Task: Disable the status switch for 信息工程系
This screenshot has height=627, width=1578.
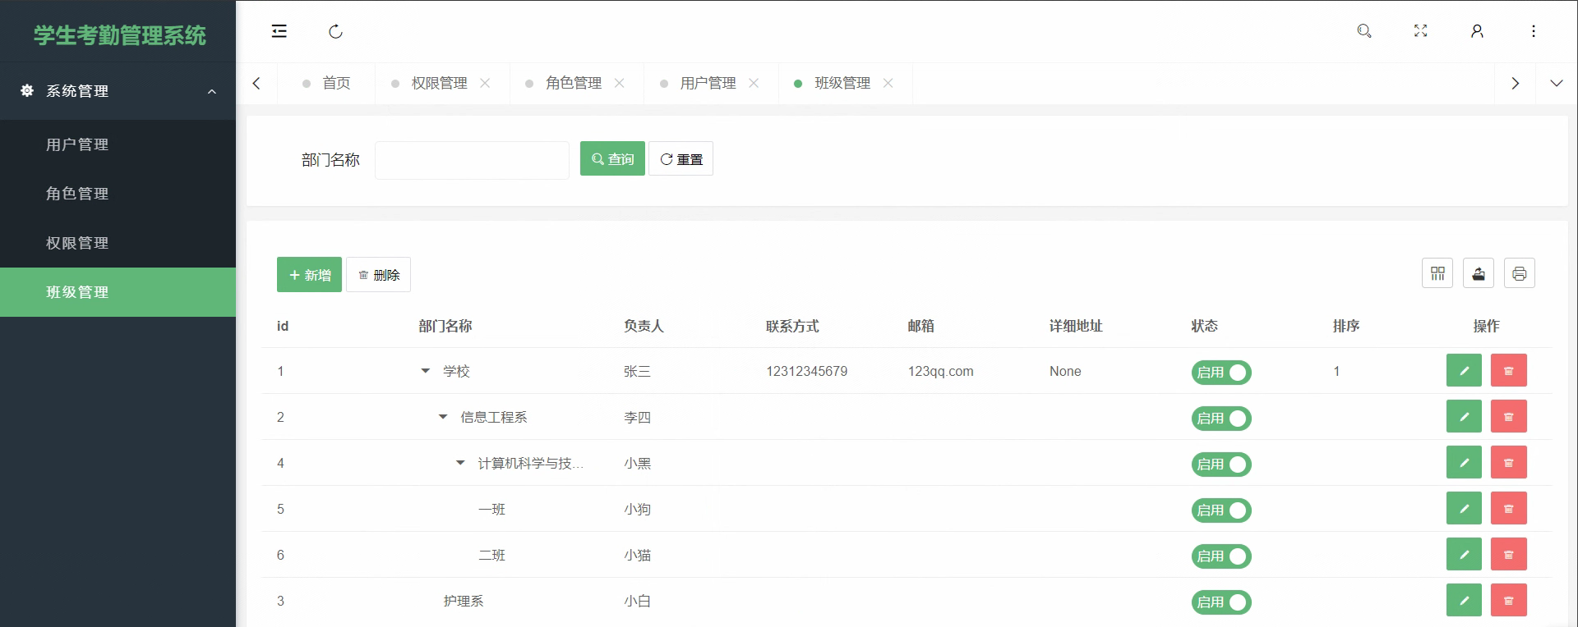Action: tap(1221, 419)
